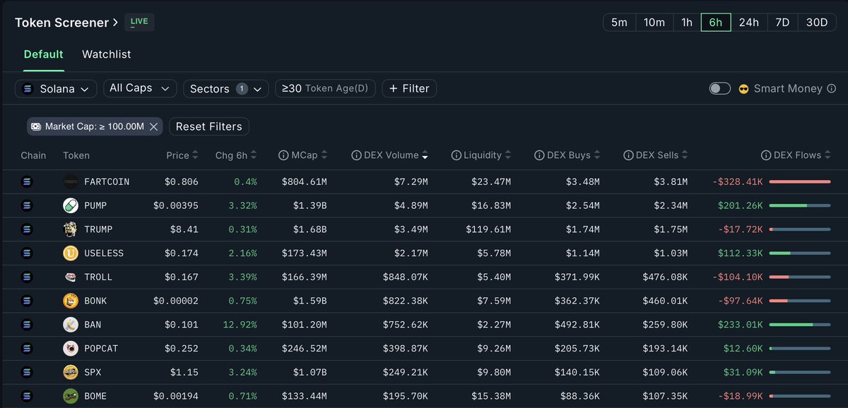Select the 5m timeframe
Image resolution: width=848 pixels, height=408 pixels.
tap(619, 23)
